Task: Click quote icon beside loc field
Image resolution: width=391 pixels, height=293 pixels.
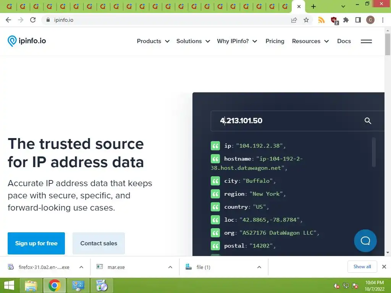Action: click(215, 220)
